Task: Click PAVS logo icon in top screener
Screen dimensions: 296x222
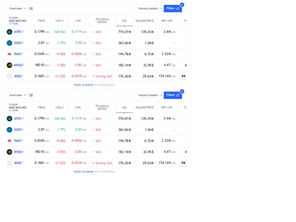Action: [x=9, y=54]
